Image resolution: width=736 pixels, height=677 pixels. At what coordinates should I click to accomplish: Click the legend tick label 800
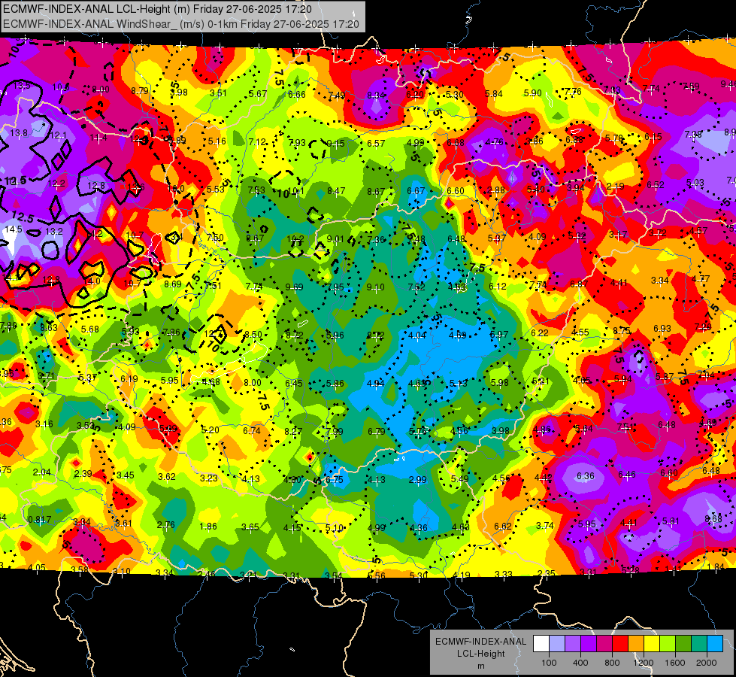[x=612, y=663]
